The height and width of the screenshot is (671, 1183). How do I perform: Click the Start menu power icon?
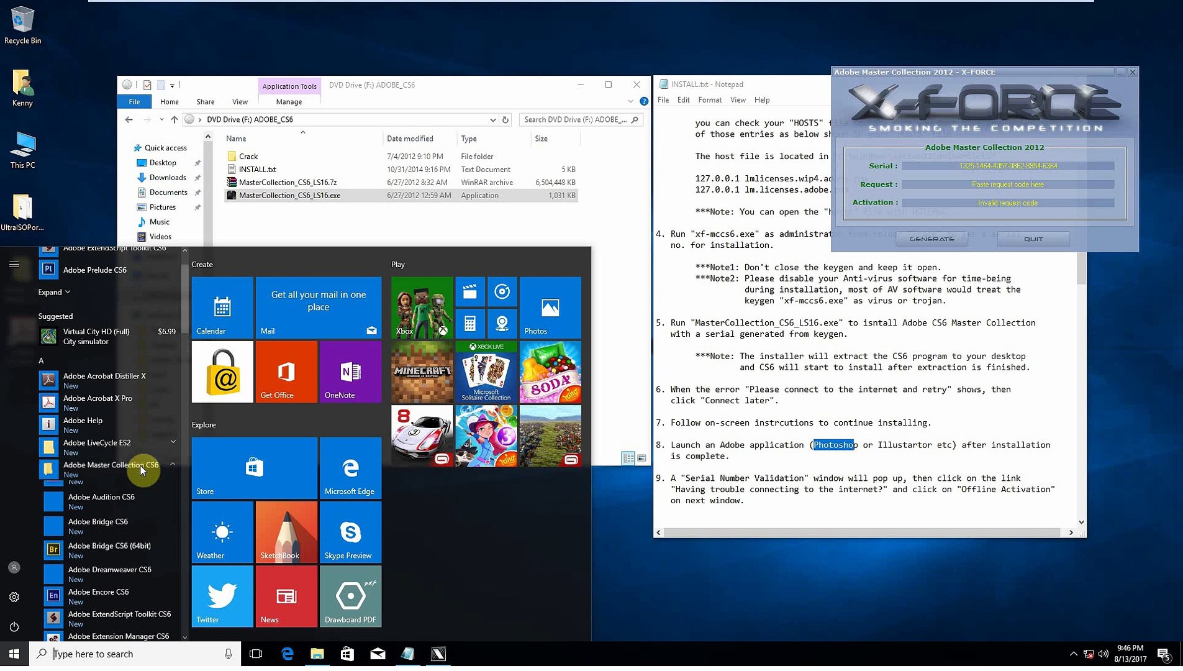14,626
